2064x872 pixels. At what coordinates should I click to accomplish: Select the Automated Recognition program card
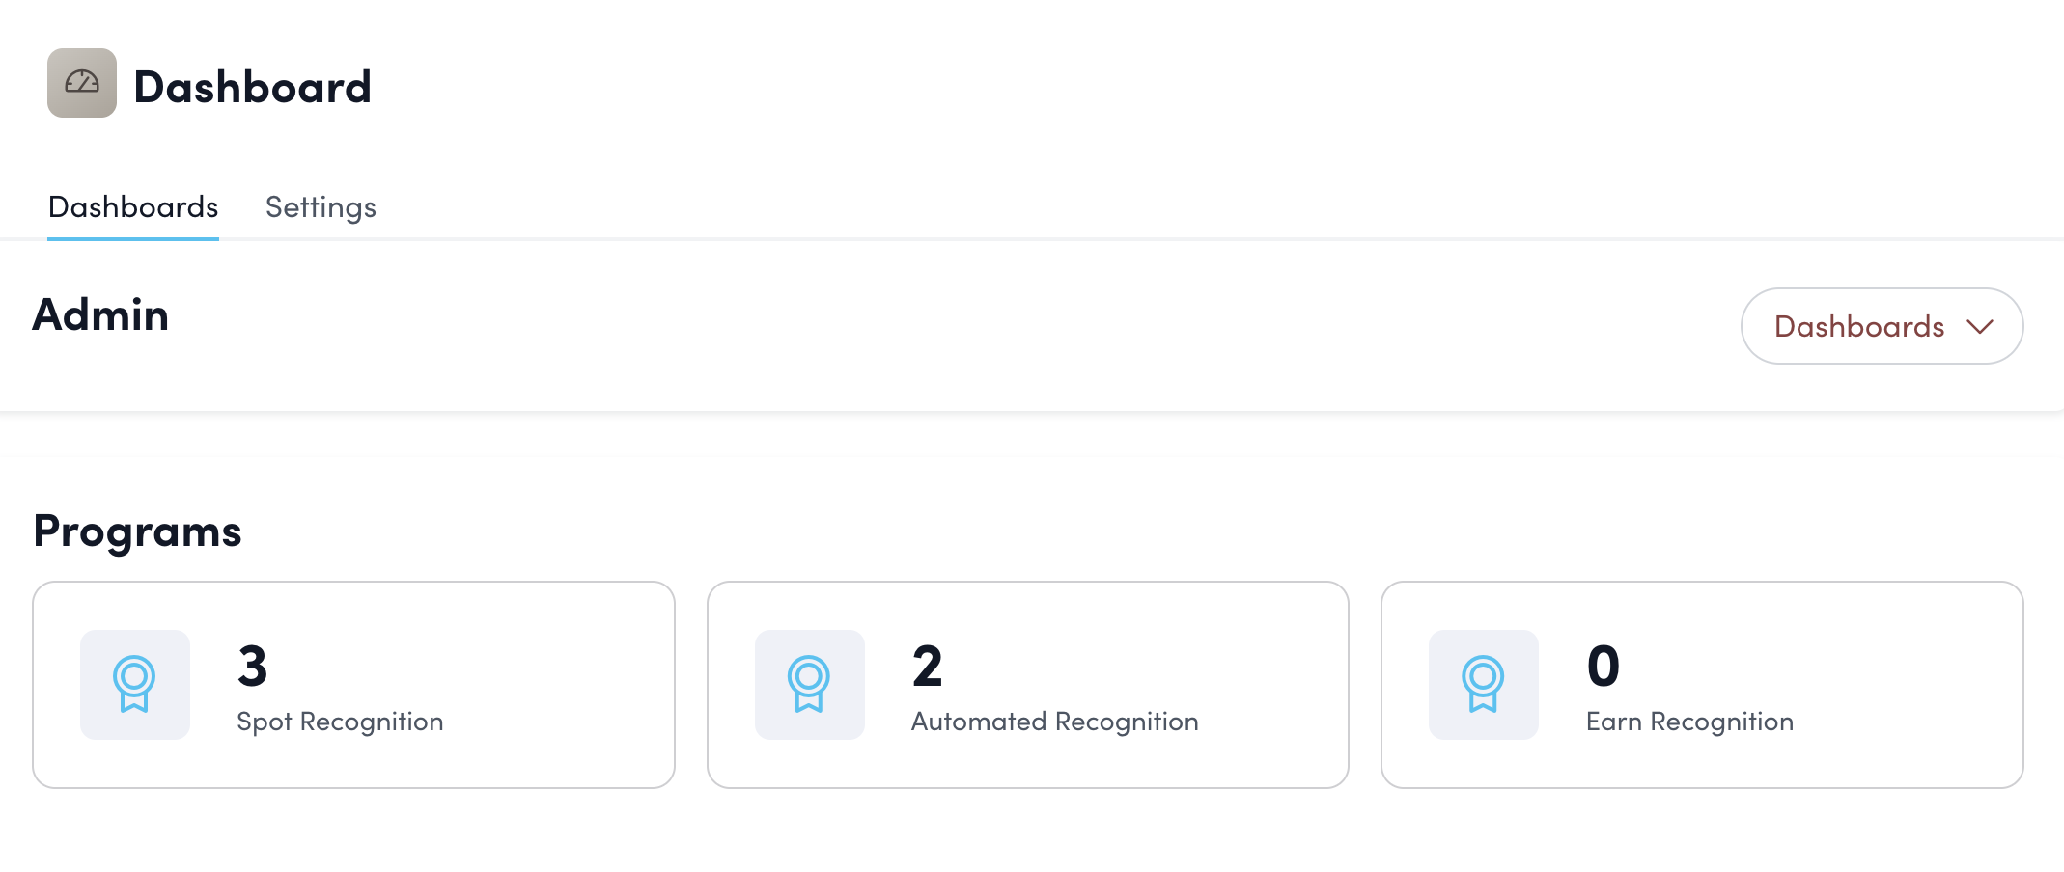point(1255,685)
